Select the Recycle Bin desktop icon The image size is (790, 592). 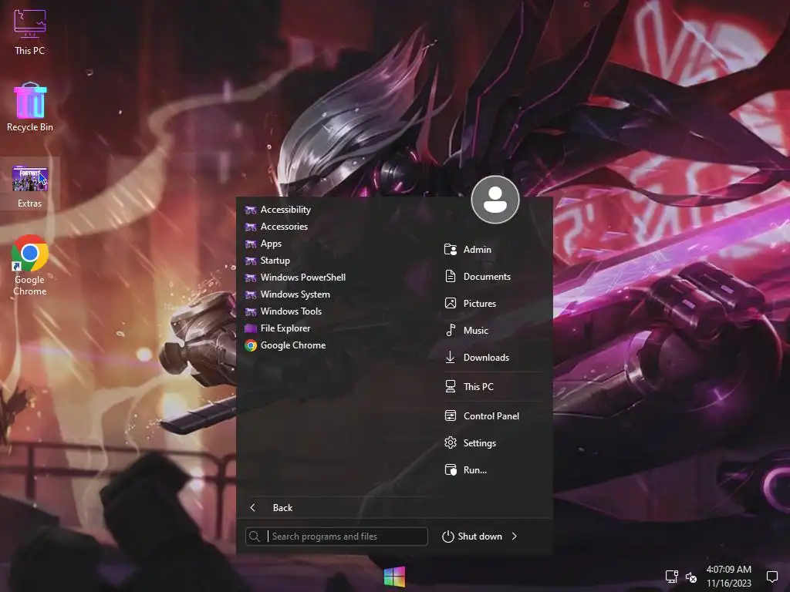point(30,107)
